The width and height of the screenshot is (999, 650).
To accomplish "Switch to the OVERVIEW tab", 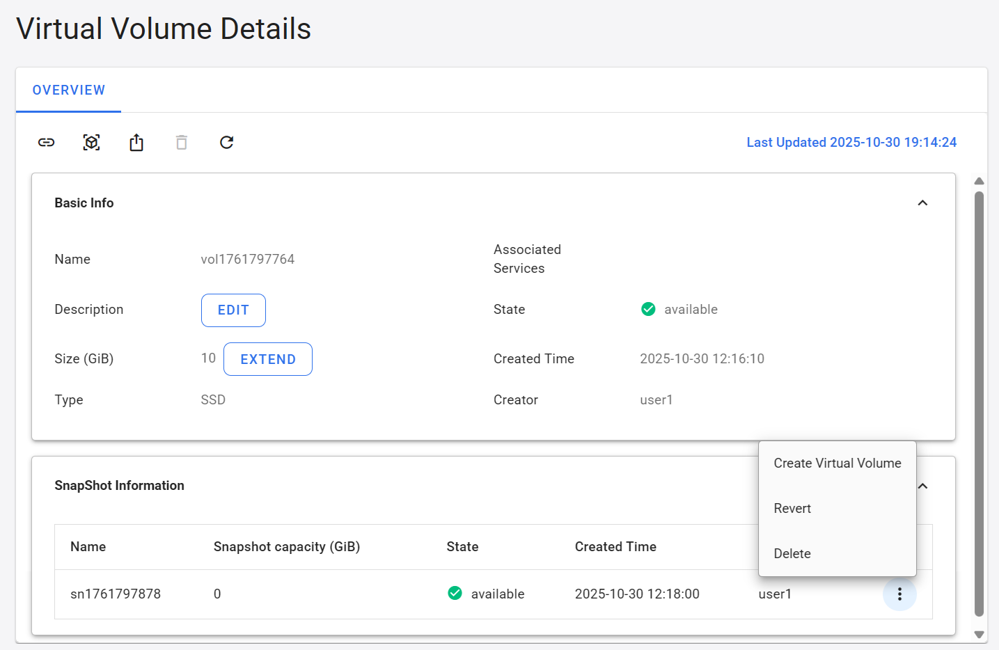I will pos(69,90).
